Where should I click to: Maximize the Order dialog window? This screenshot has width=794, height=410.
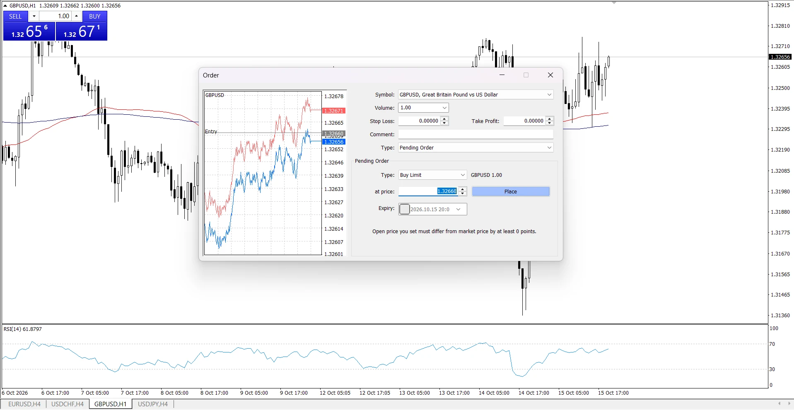526,75
